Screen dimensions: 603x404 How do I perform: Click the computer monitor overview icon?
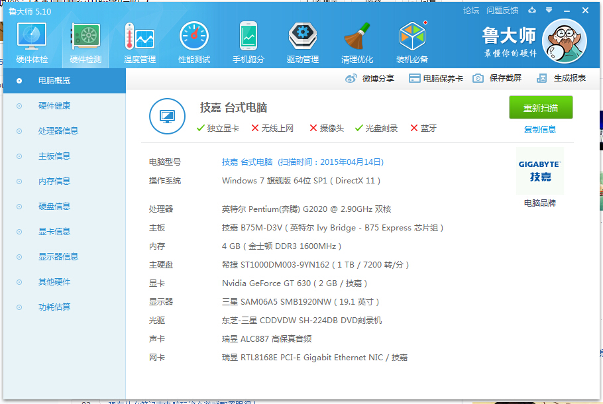pos(167,116)
